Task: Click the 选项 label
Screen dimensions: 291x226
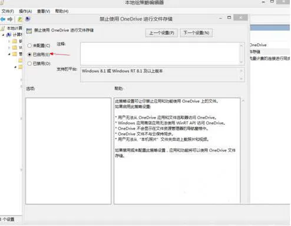Action: [x=31, y=89]
